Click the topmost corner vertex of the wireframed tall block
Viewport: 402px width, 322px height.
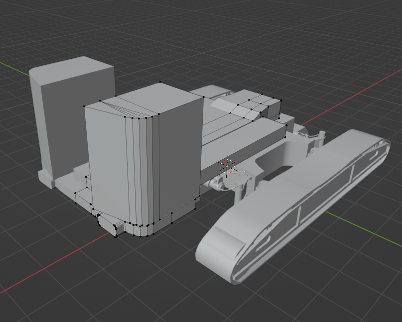click(160, 82)
